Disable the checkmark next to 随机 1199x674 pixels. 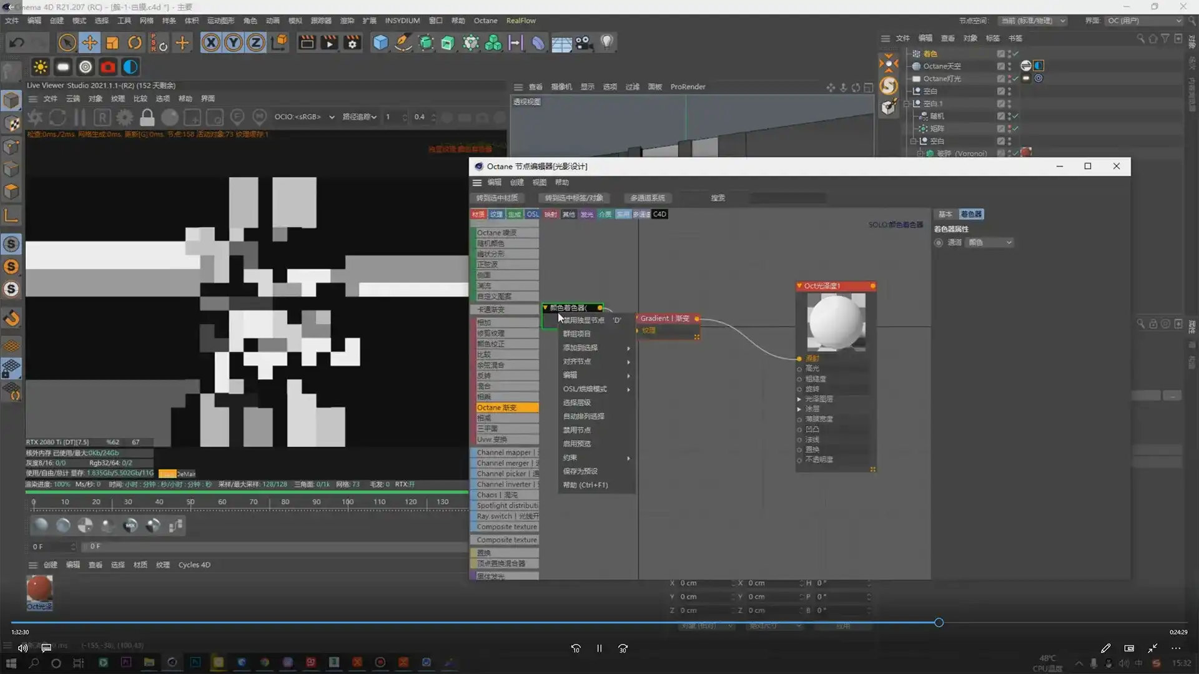[x=1016, y=116]
